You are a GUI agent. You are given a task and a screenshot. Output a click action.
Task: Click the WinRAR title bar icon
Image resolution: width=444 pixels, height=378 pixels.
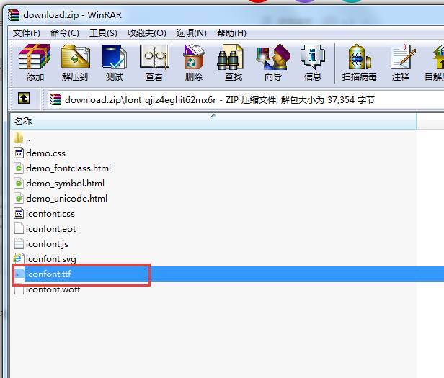point(13,14)
